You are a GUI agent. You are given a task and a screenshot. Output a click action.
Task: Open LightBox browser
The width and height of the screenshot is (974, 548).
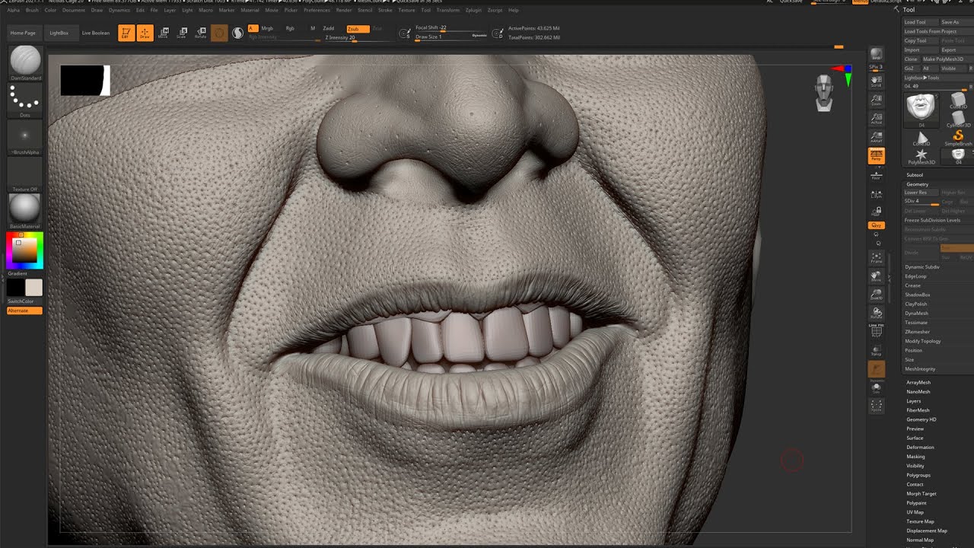(59, 33)
